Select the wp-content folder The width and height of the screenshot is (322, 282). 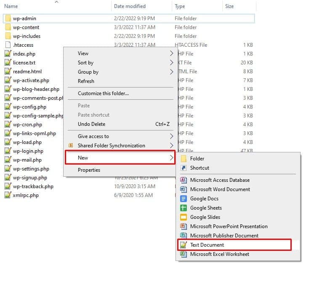pos(26,27)
